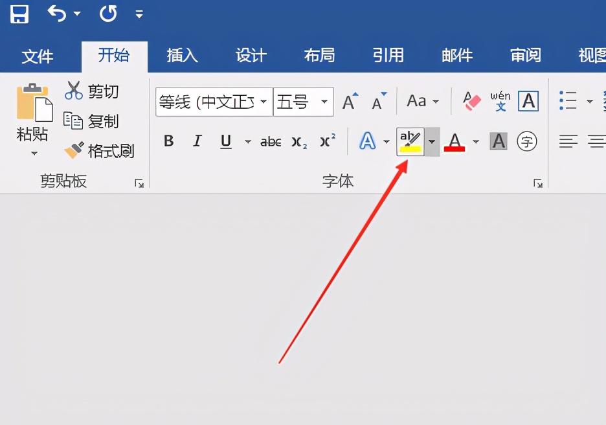Apply yellow Text Highlight Color
The height and width of the screenshot is (425, 606).
click(x=410, y=142)
